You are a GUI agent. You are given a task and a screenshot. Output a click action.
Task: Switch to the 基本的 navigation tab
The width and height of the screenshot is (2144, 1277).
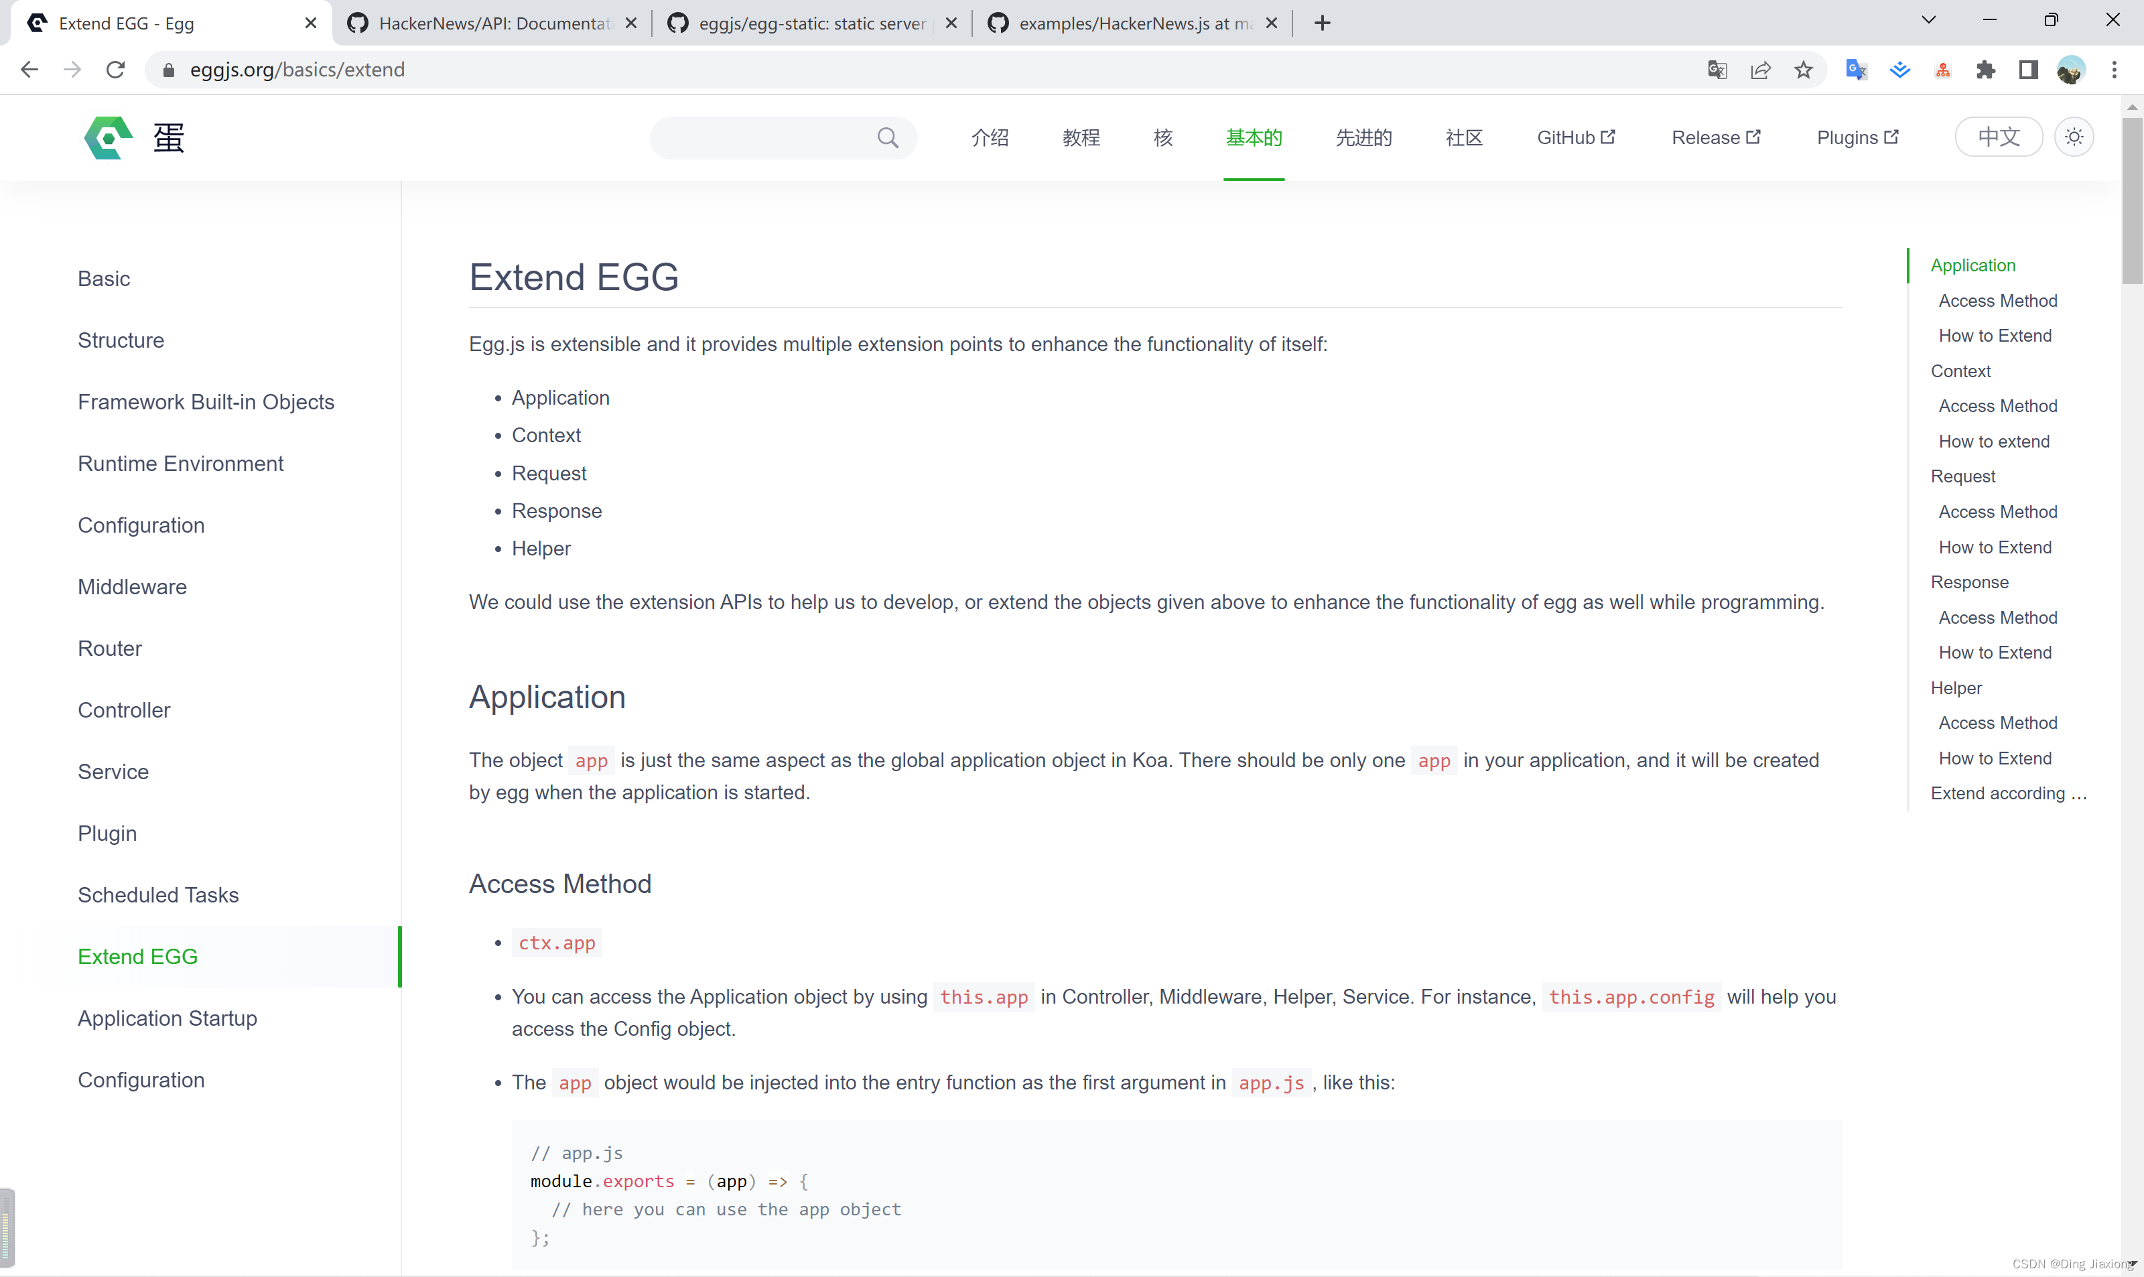coord(1254,137)
